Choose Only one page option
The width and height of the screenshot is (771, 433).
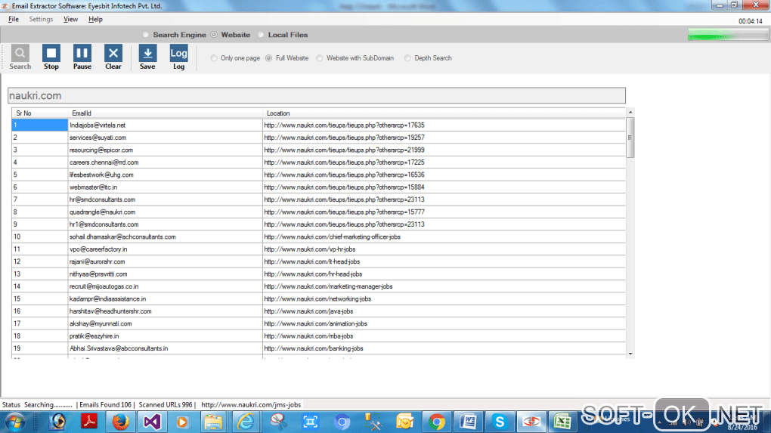point(235,58)
